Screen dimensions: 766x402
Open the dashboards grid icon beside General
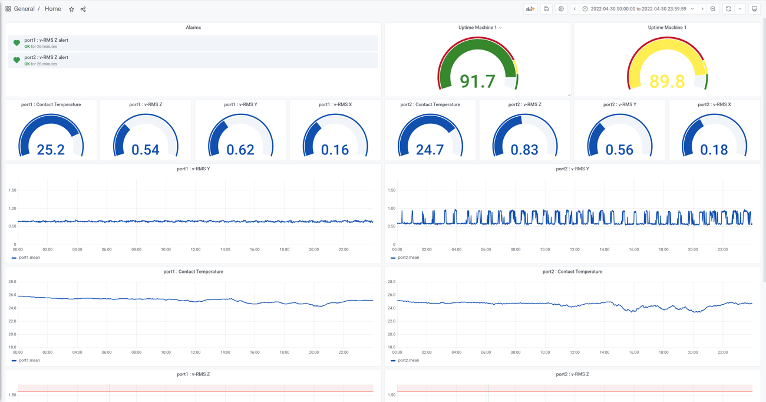click(8, 9)
